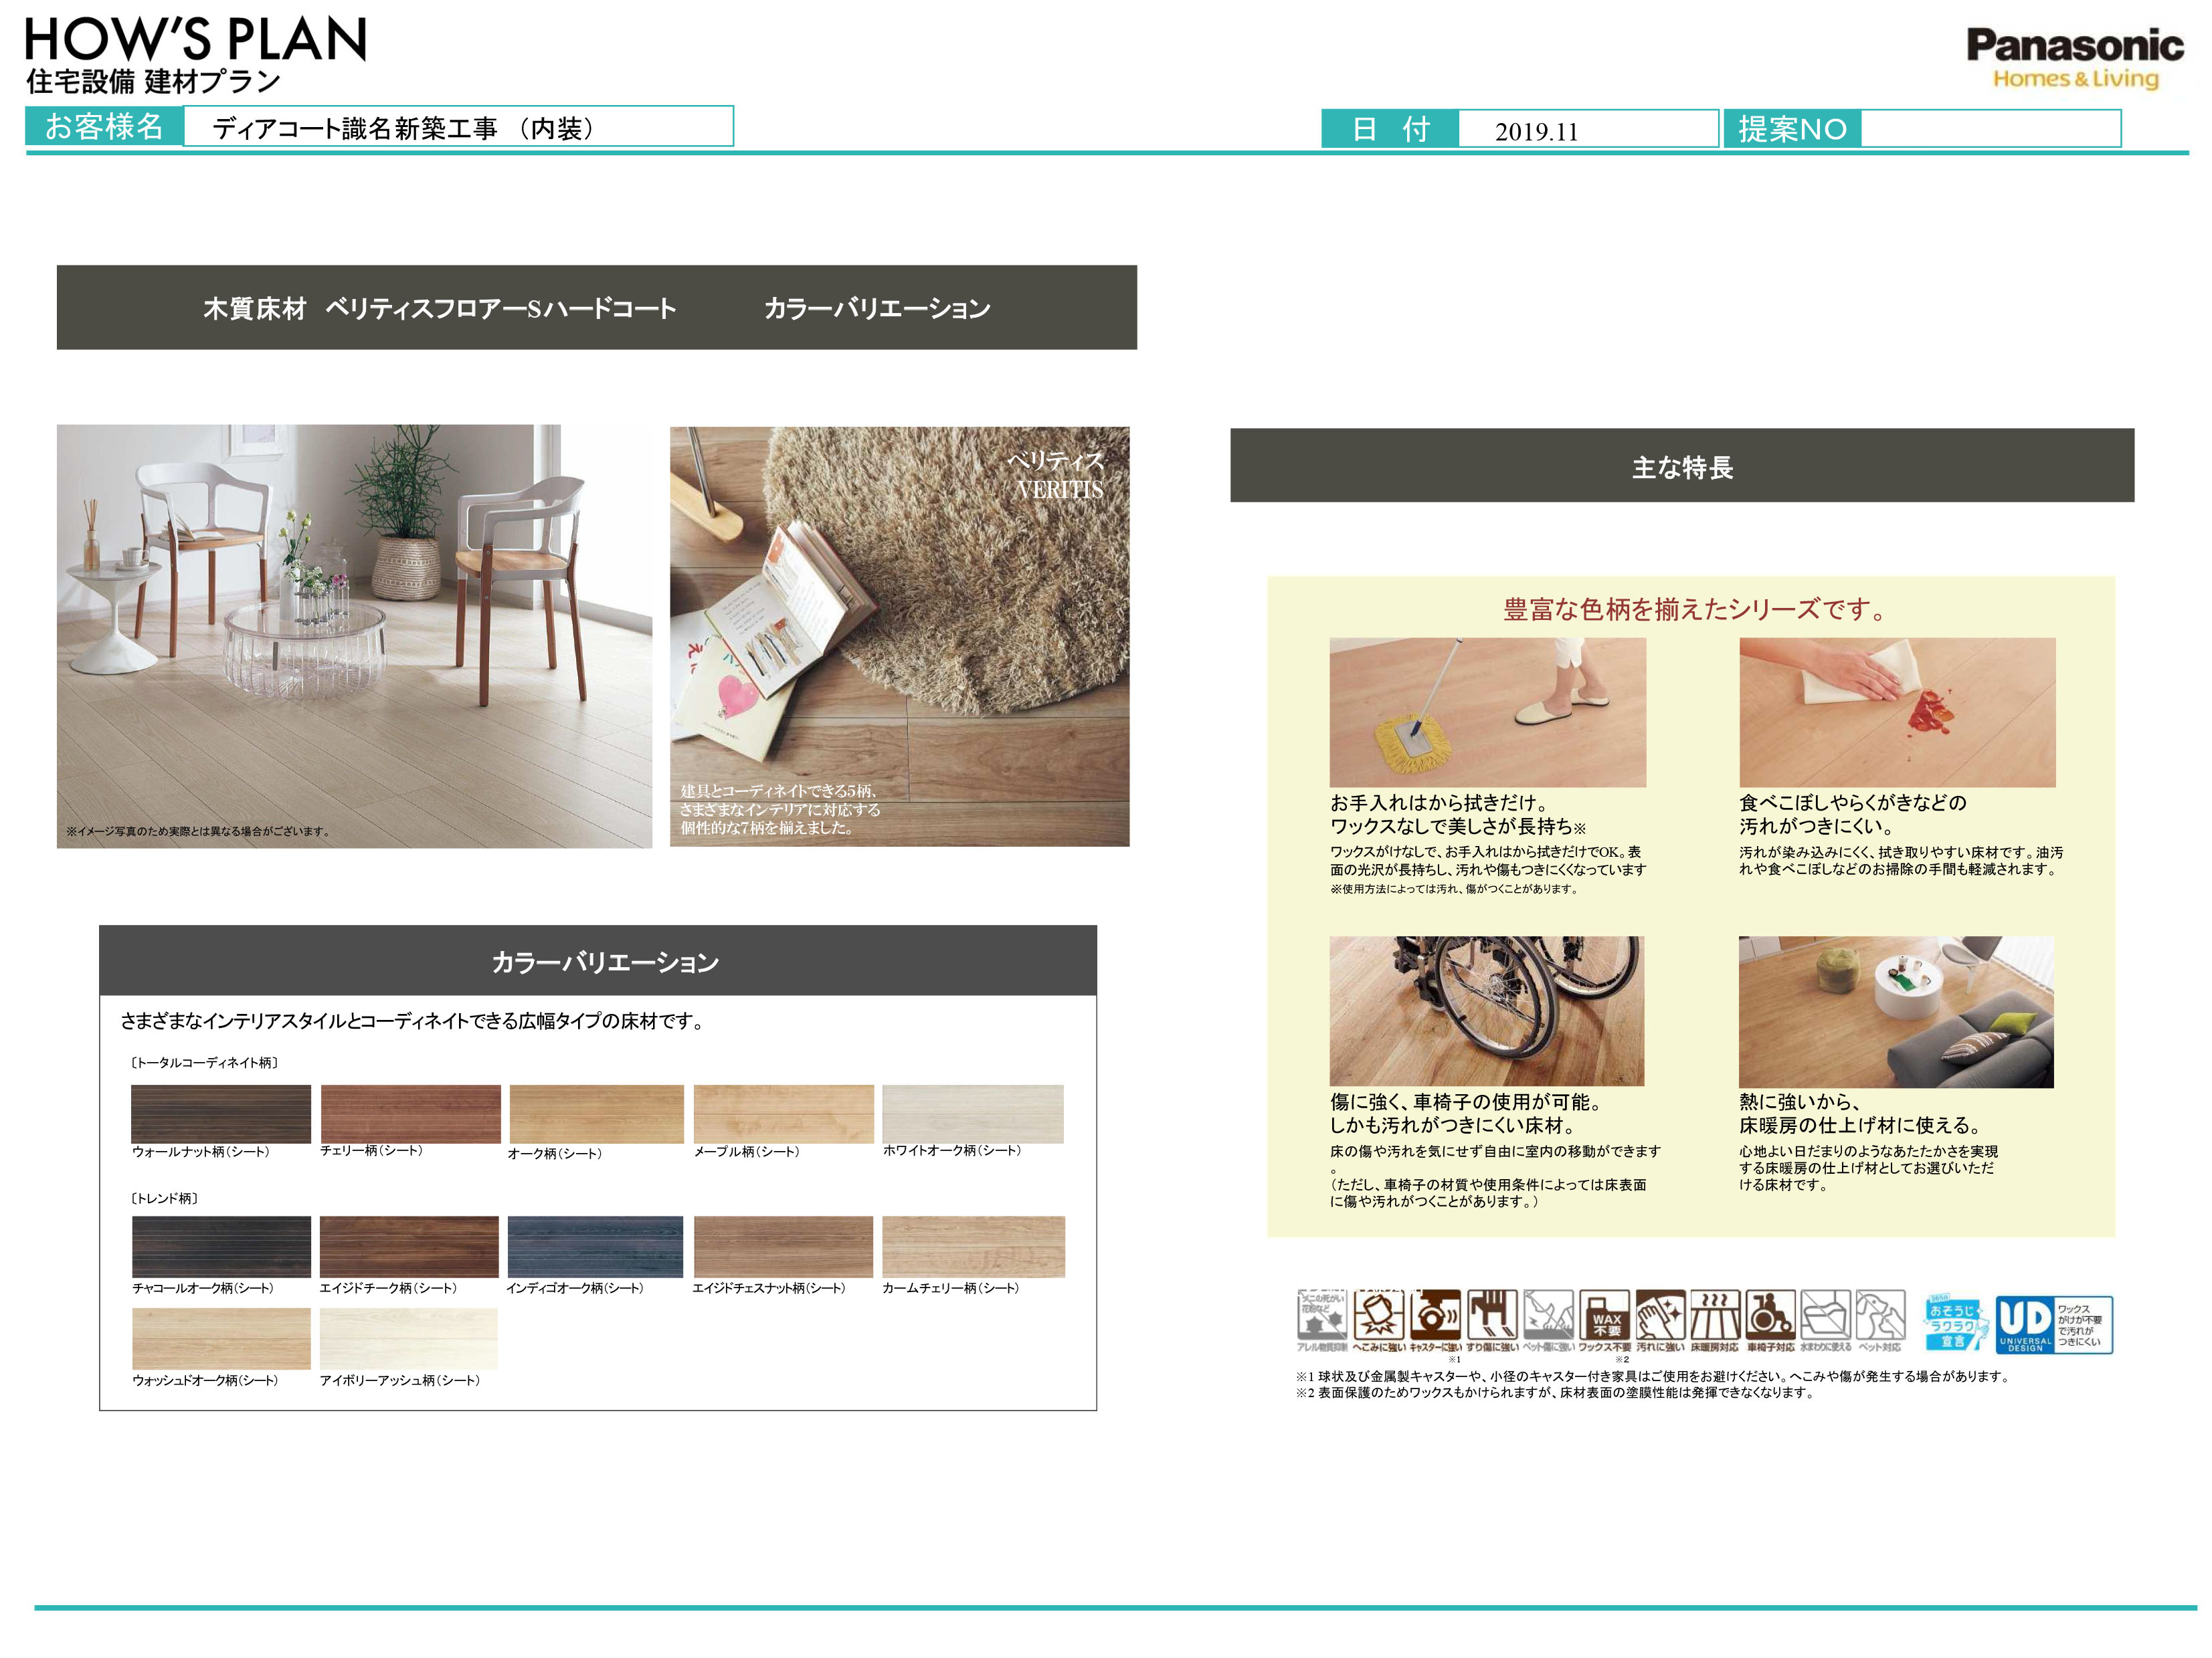Click the Panasonic Homes & Living logo
2212x1658 pixels.
coord(2075,57)
